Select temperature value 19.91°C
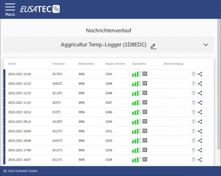 pyautogui.click(x=57, y=141)
